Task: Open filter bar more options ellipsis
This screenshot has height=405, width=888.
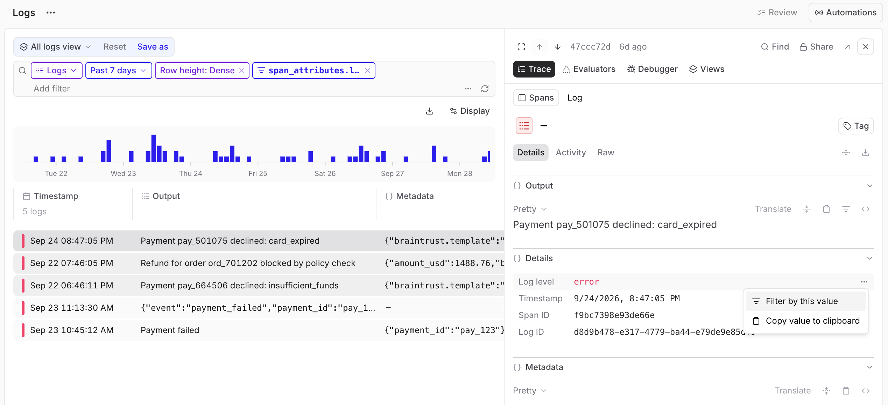Action: pyautogui.click(x=468, y=89)
